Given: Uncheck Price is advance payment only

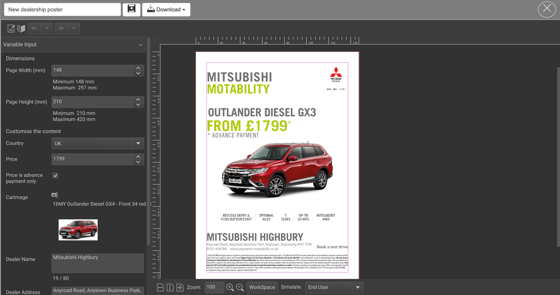Looking at the screenshot, I should coord(55,175).
